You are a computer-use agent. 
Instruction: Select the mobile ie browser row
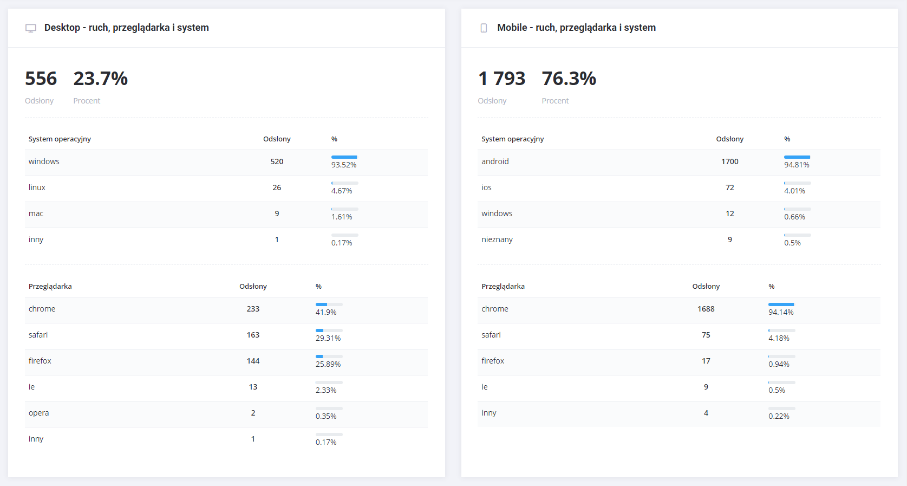click(x=679, y=388)
